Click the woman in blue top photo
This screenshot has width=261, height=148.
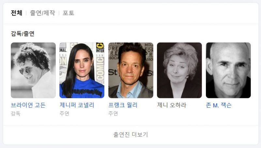pos(82,70)
